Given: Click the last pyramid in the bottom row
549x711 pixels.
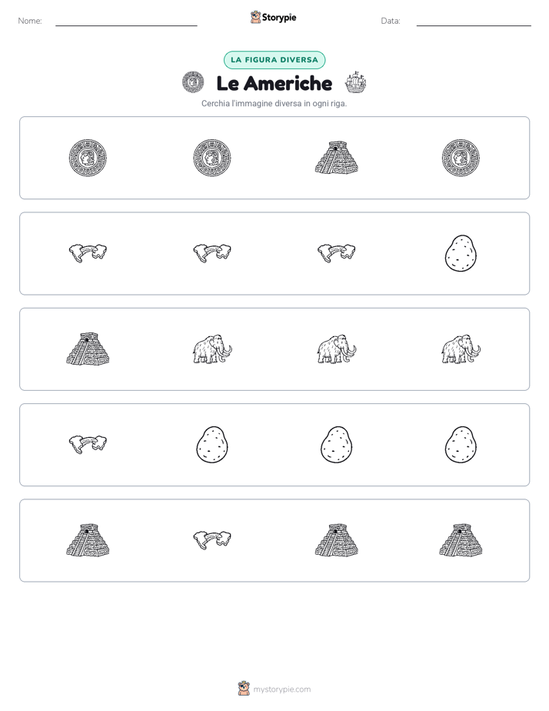Looking at the screenshot, I should 461,540.
